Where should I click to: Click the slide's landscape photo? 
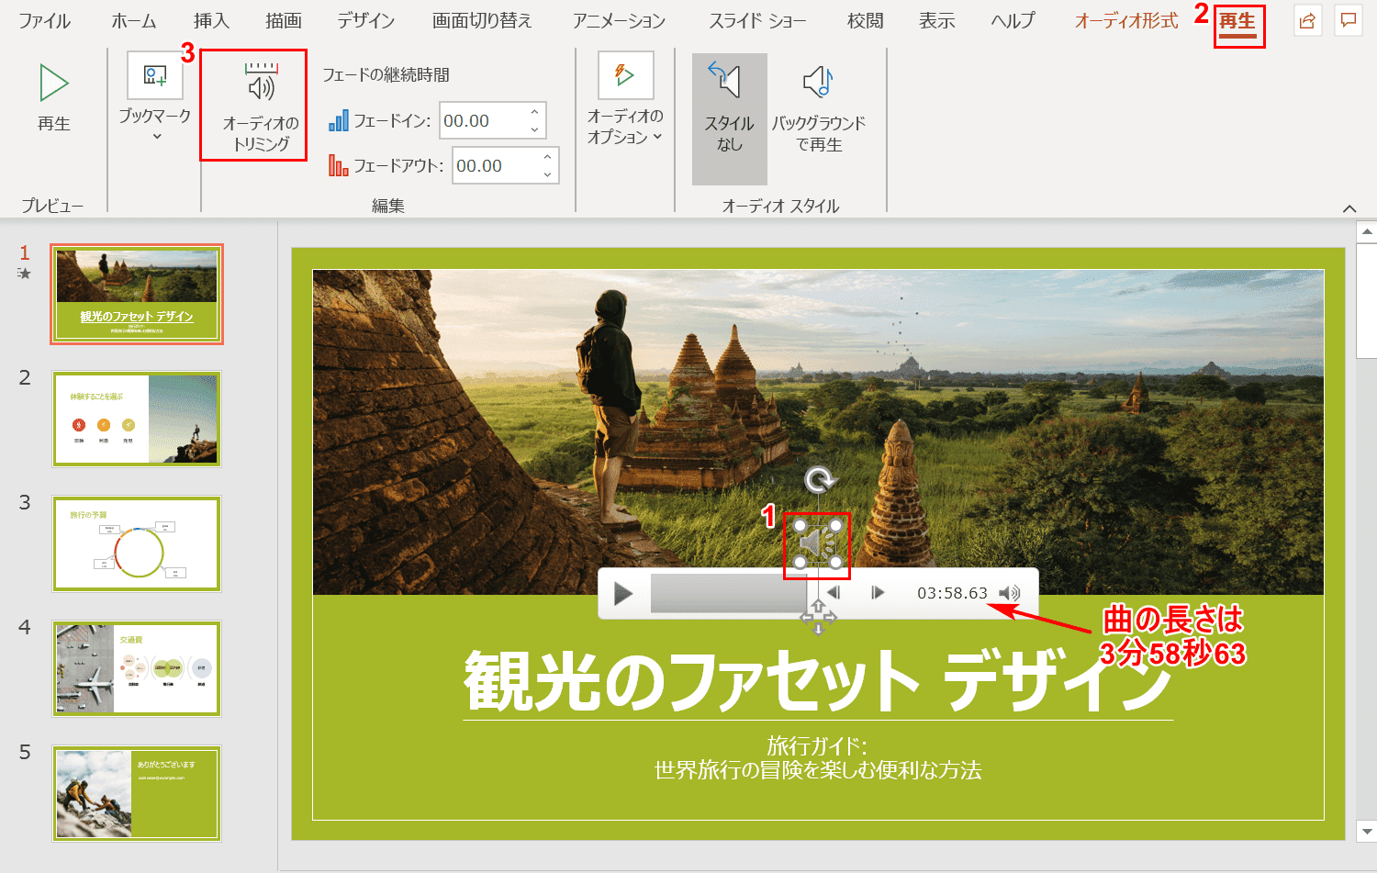click(x=818, y=432)
